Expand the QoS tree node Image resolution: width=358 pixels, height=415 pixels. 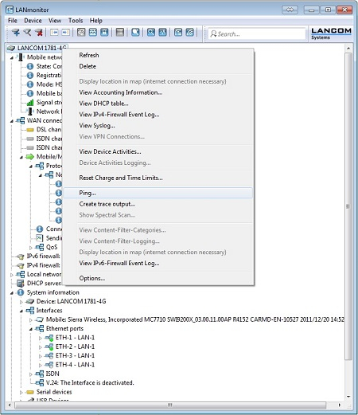pyautogui.click(x=31, y=248)
